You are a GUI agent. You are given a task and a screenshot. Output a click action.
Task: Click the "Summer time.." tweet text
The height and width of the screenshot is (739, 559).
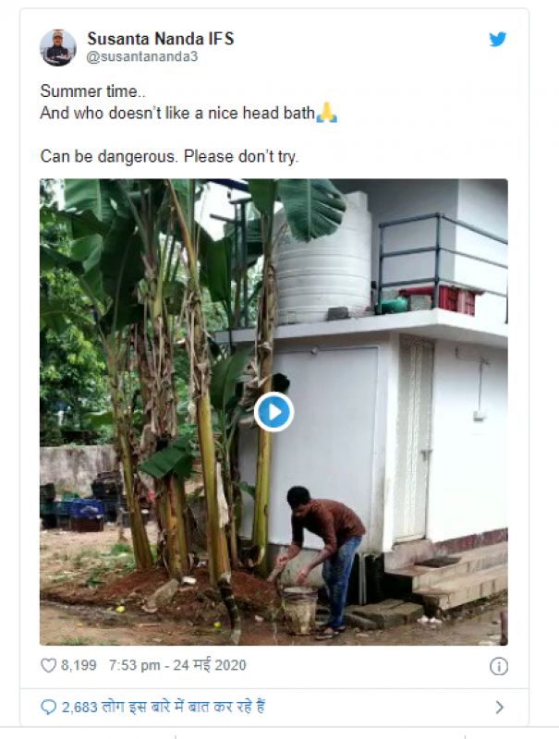(x=86, y=92)
